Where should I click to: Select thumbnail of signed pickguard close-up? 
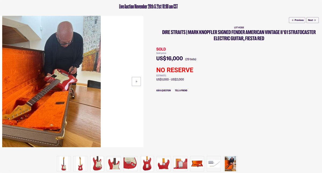click(x=130, y=164)
